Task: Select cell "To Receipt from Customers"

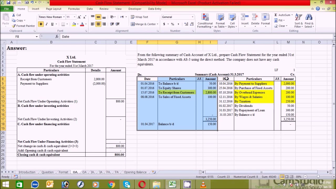Action: tap(177, 92)
